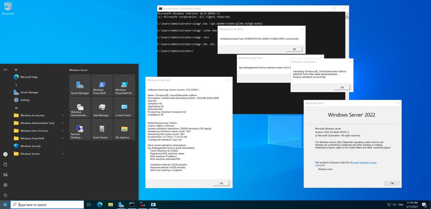The height and width of the screenshot is (209, 431).
Task: Open the volume control in system tray
Action: [x=395, y=205]
